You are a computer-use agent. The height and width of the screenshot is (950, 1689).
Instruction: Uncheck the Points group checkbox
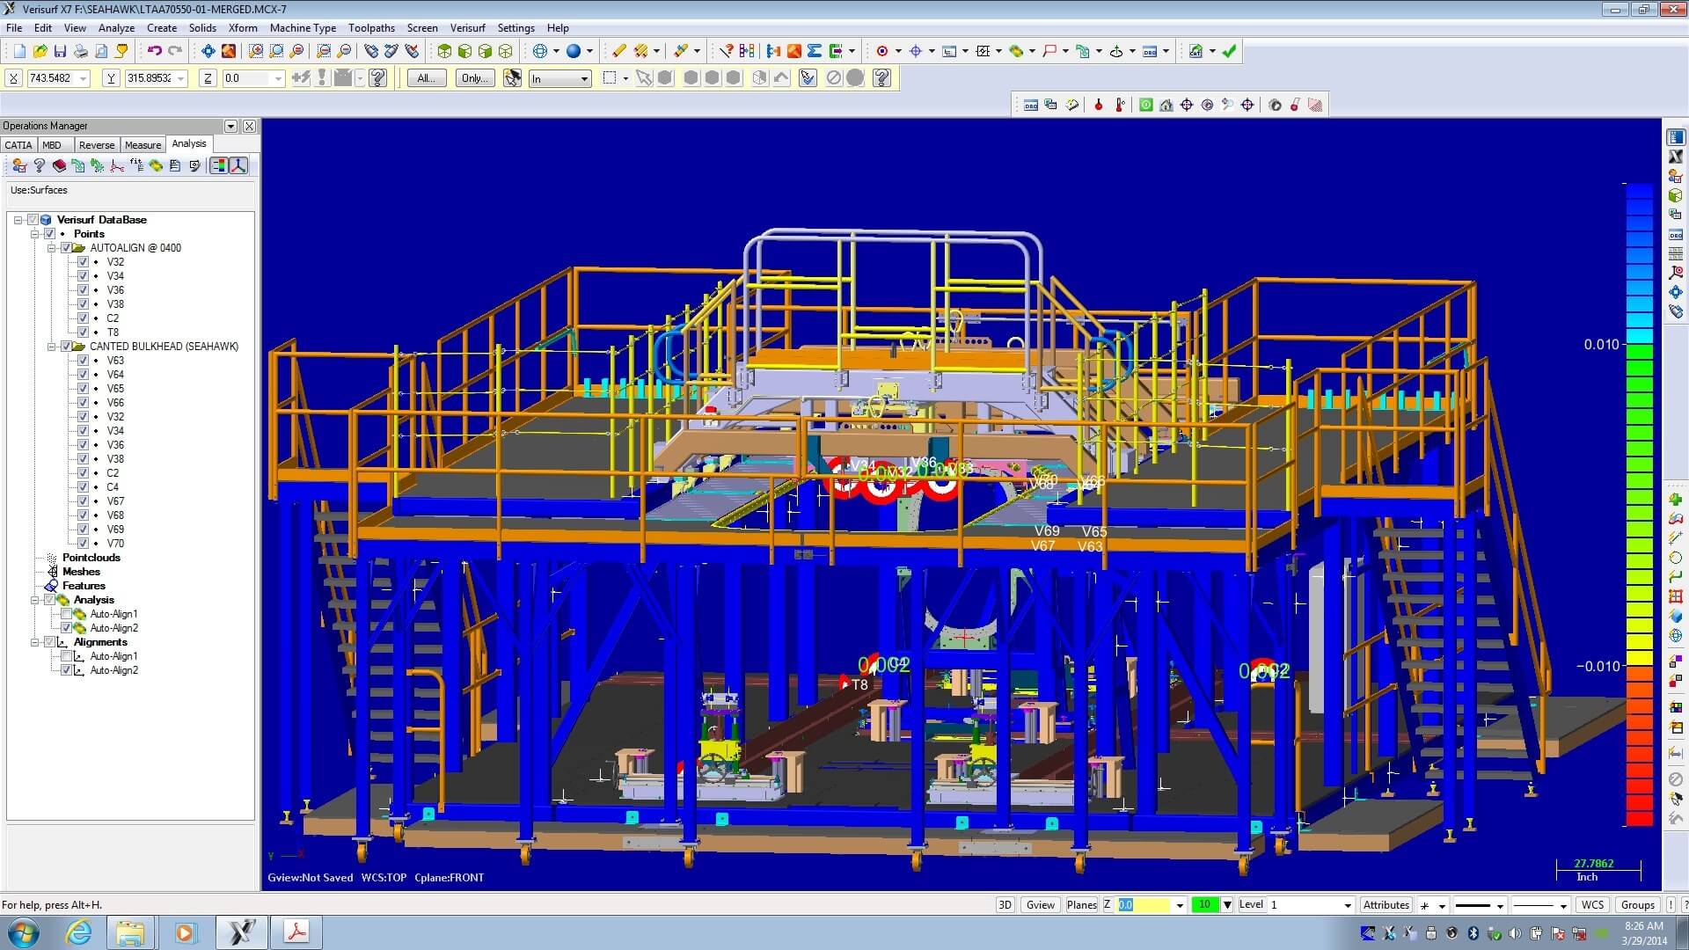pyautogui.click(x=50, y=234)
